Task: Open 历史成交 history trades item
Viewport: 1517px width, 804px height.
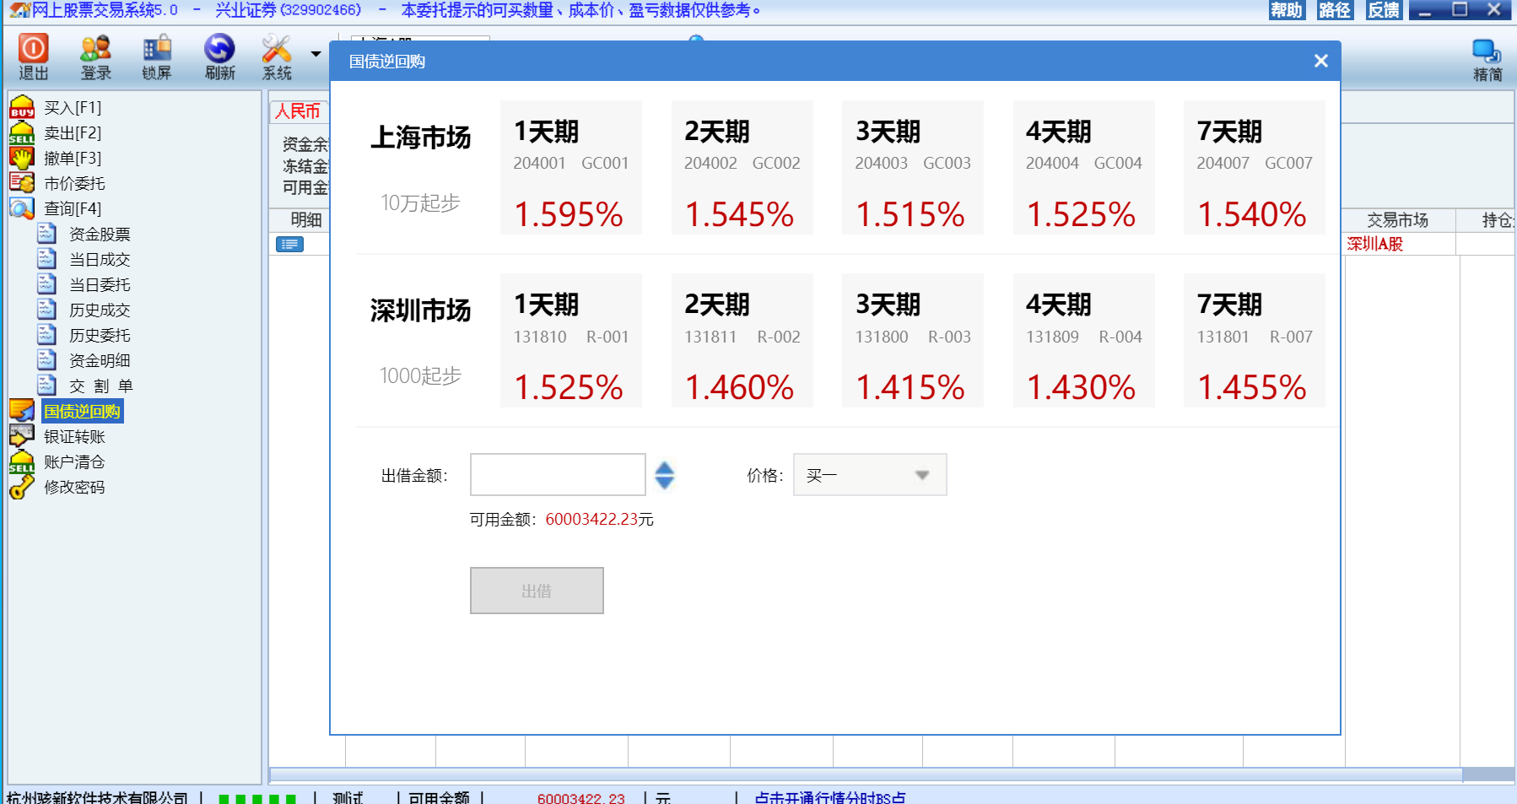Action: click(99, 310)
